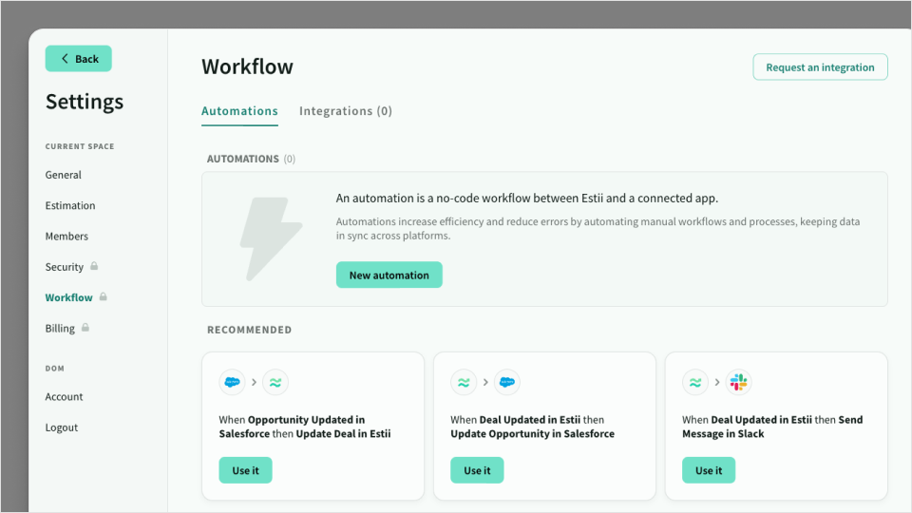The image size is (912, 513).
Task: Click the lock icon beside Workflow
Action: pyautogui.click(x=103, y=296)
